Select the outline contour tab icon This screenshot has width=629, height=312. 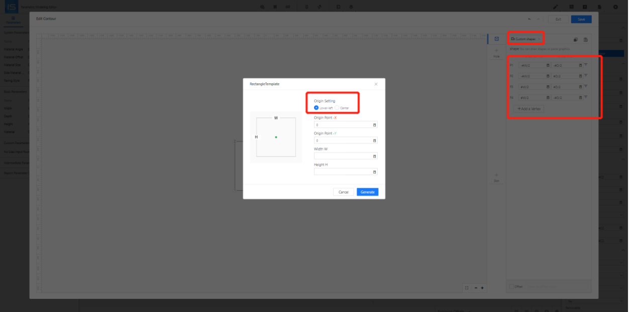[496, 39]
